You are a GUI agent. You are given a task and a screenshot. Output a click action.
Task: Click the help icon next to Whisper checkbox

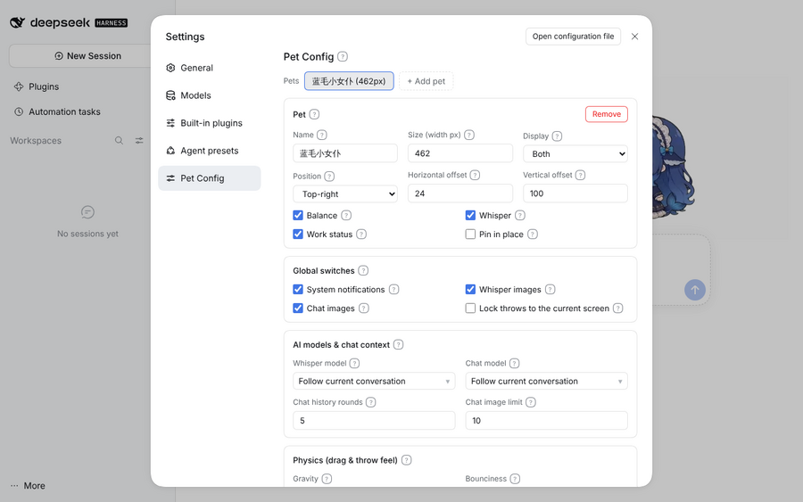(520, 216)
